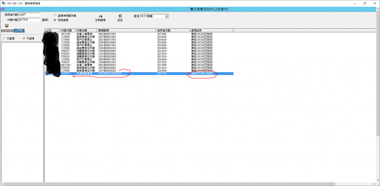Minimize the remote desktop window

point(355,3)
